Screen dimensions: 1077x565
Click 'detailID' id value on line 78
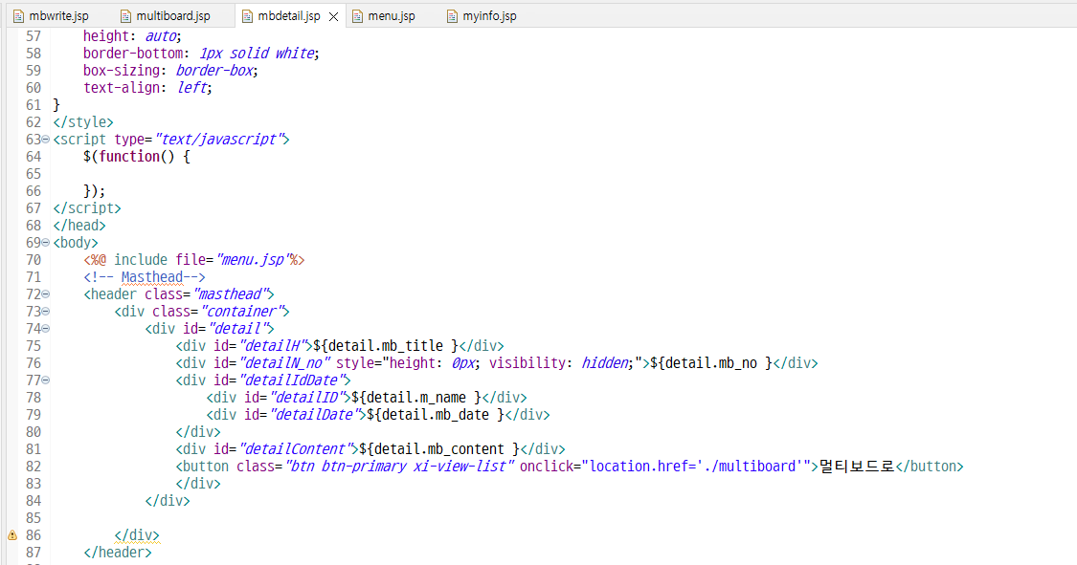pos(305,397)
